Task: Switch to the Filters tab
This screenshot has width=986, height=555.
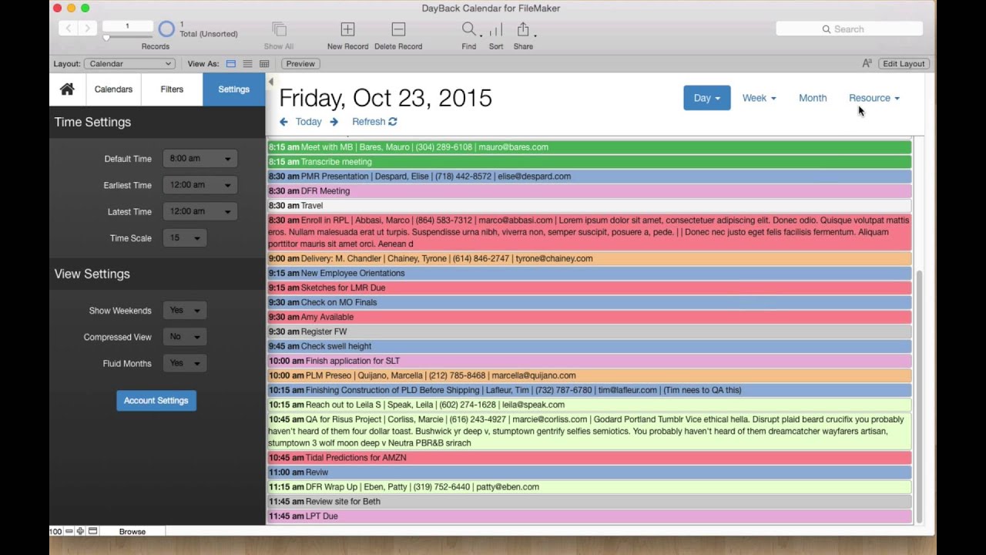Action: [x=172, y=89]
